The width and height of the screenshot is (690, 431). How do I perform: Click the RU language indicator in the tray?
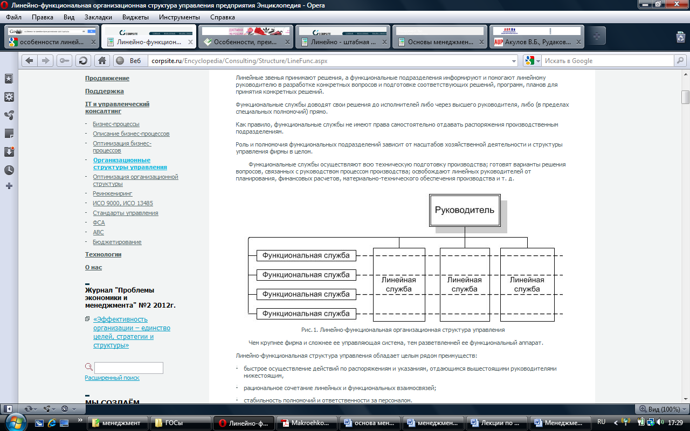click(602, 422)
